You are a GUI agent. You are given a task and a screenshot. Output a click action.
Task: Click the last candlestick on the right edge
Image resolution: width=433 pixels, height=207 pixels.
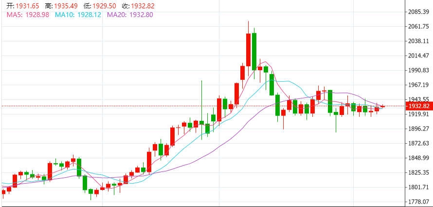tap(382, 106)
